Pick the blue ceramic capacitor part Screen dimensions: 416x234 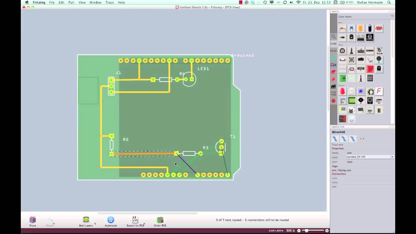tap(351, 29)
